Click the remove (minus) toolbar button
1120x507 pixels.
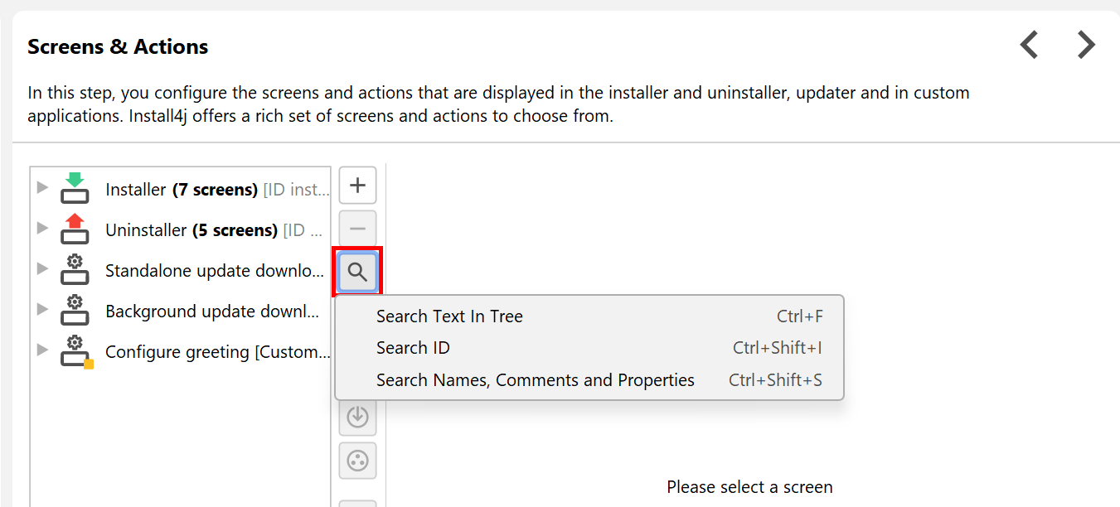[357, 229]
